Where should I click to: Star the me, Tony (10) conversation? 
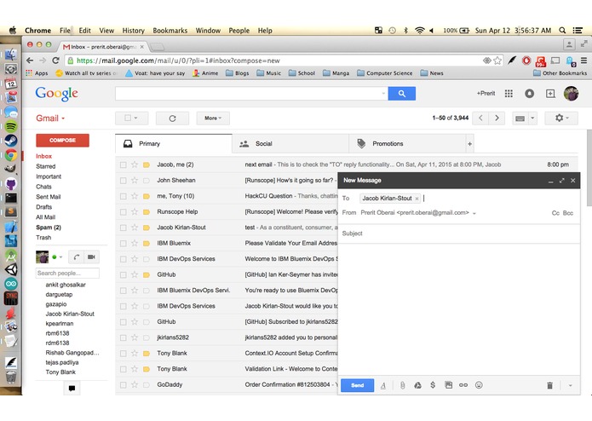(135, 196)
